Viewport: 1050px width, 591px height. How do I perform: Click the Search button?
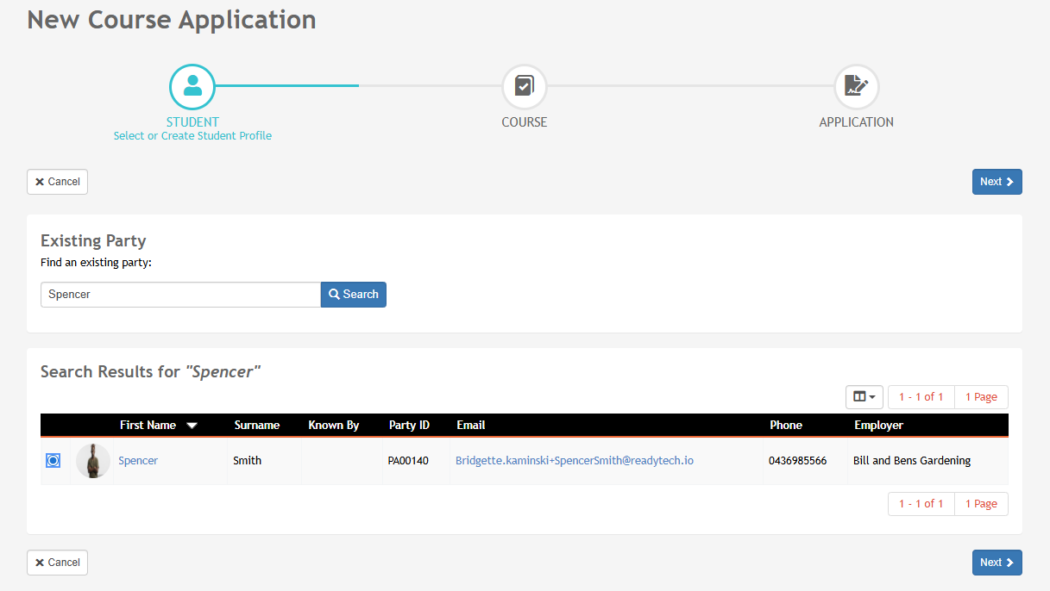coord(354,295)
